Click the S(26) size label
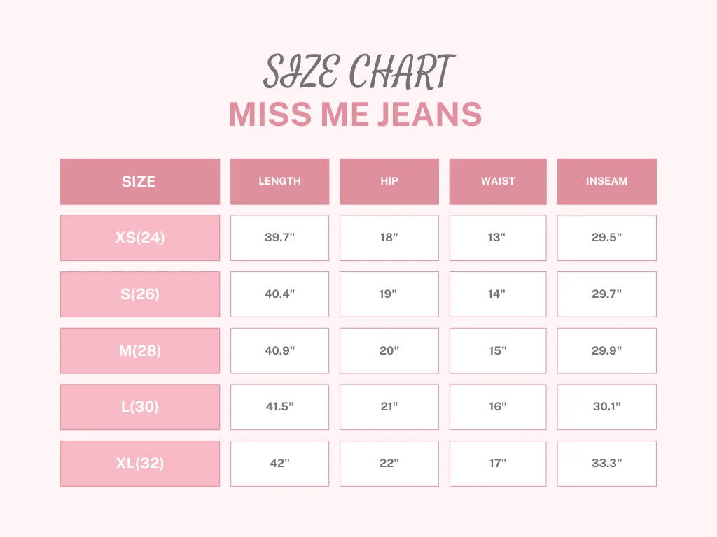This screenshot has height=537, width=717. [139, 294]
